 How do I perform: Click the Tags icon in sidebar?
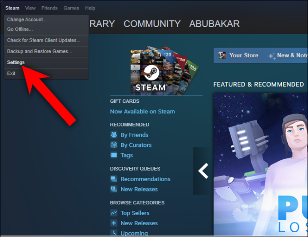(114, 155)
